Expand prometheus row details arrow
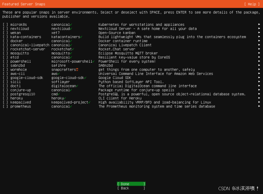This screenshot has height=194, width=263. [259, 106]
